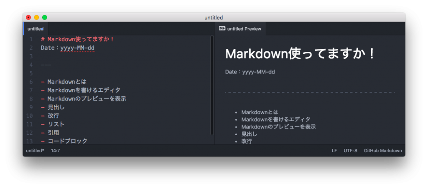Image resolution: width=428 pixels, height=189 pixels.
Task: Open the LF line ending selector
Action: click(334, 151)
